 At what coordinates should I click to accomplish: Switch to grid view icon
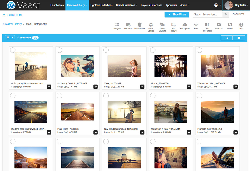(239, 38)
